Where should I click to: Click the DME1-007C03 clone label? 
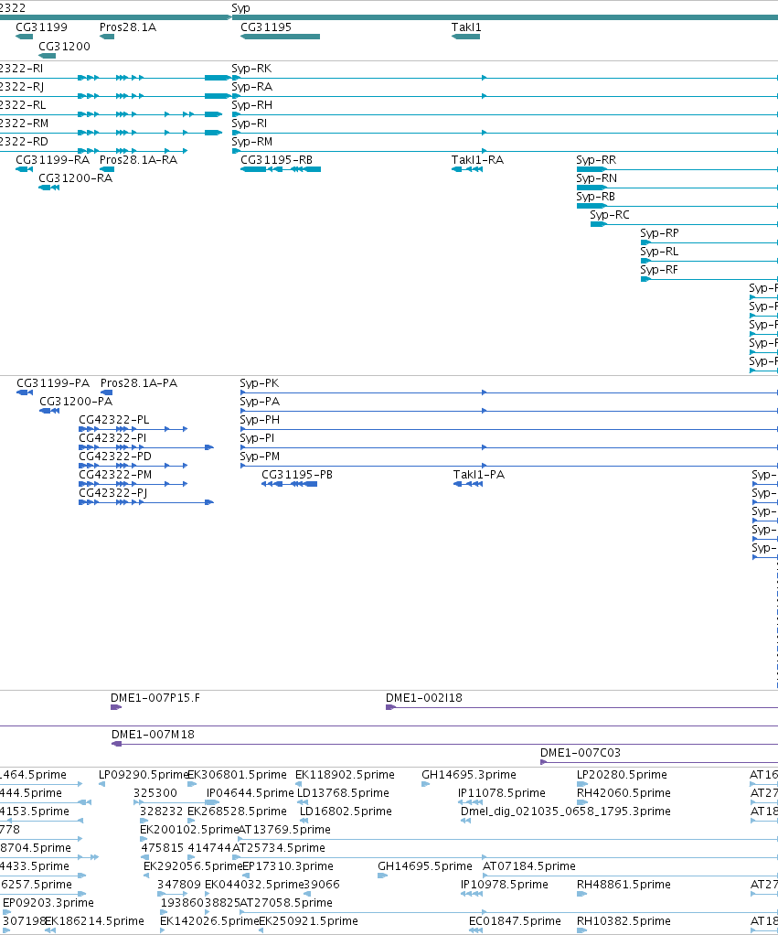[x=581, y=753]
